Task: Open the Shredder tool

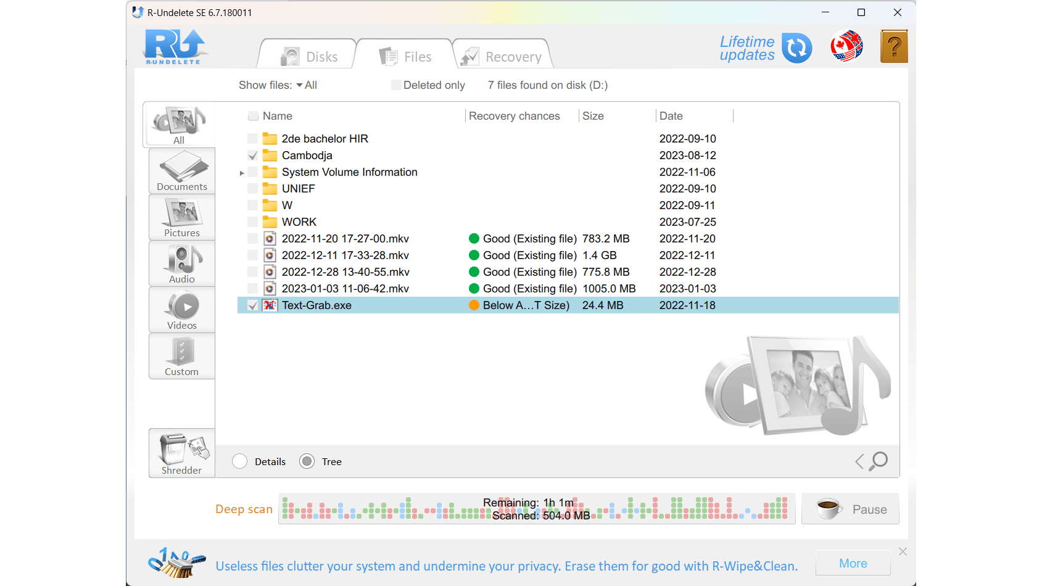Action: [182, 453]
